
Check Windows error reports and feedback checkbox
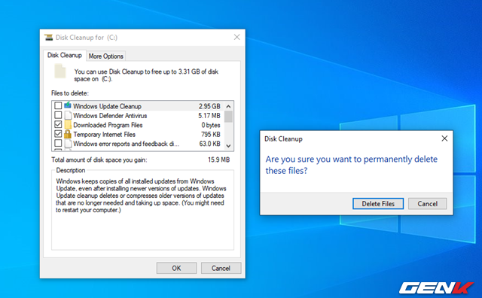pyautogui.click(x=58, y=143)
